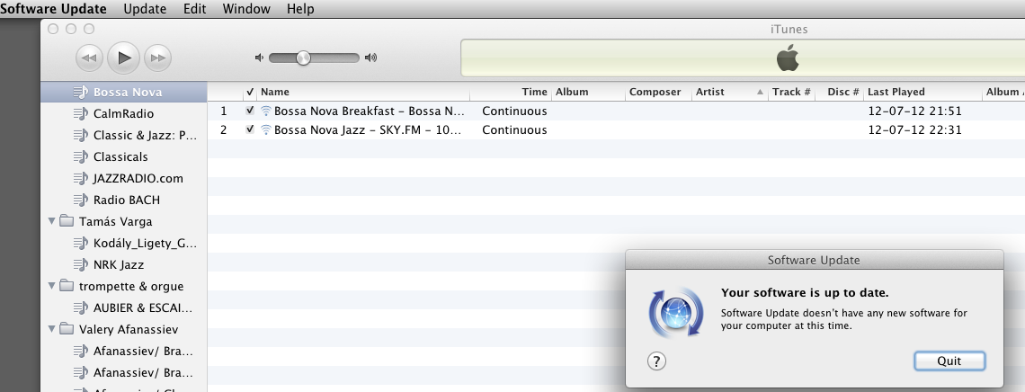
Task: Click the trompette & orgue folder icon
Action: 66,286
